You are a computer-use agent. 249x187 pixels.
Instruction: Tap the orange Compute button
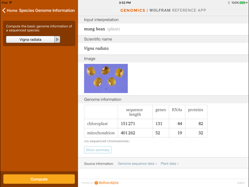(x=39, y=179)
